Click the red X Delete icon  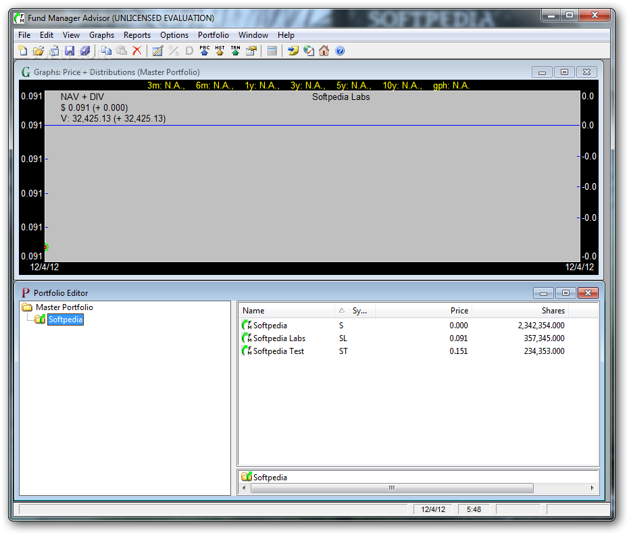pyautogui.click(x=137, y=51)
